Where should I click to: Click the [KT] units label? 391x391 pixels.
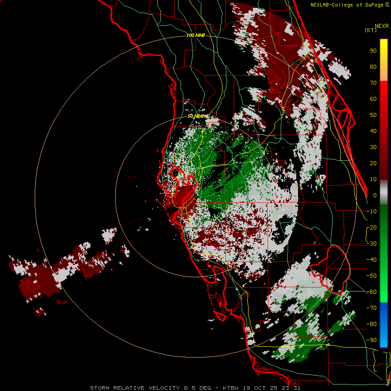tap(371, 30)
